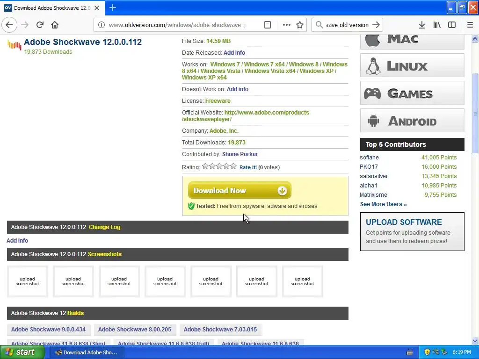Click the 6:19 PM system clock
Screen dimensions: 479x359
point(462,352)
